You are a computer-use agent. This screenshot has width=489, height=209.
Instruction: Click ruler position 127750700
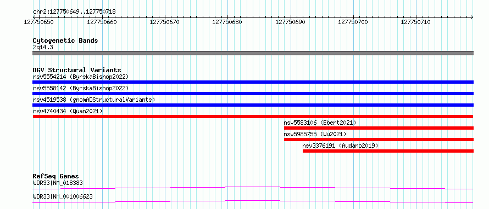(x=353, y=22)
